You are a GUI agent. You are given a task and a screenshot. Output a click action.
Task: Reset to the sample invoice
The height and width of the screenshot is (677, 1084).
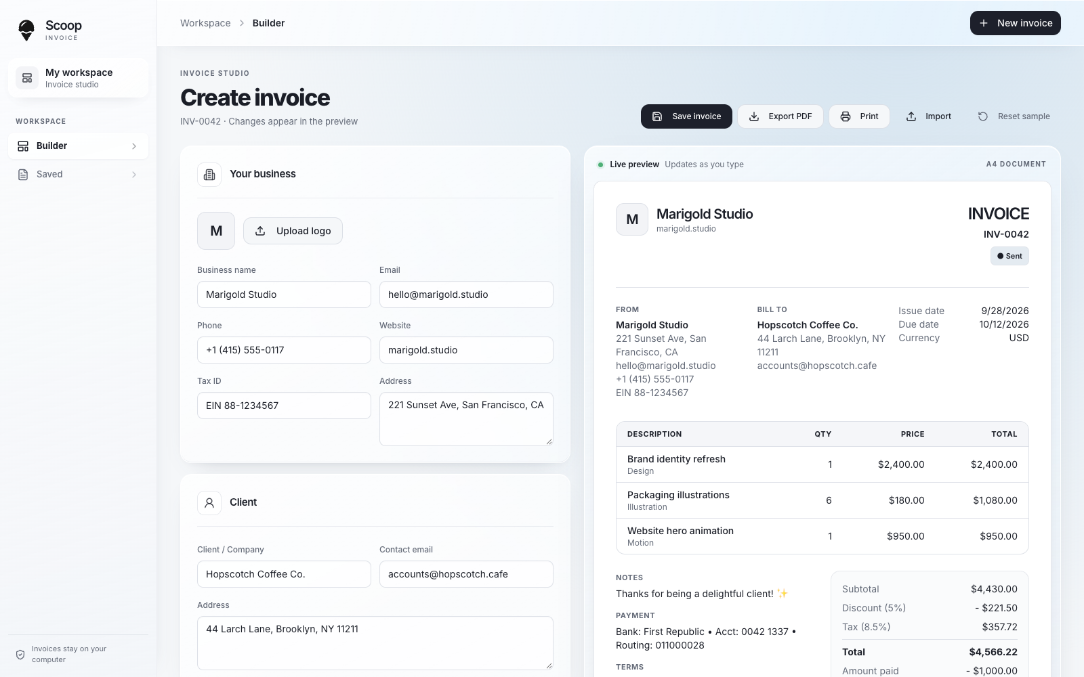[1014, 116]
